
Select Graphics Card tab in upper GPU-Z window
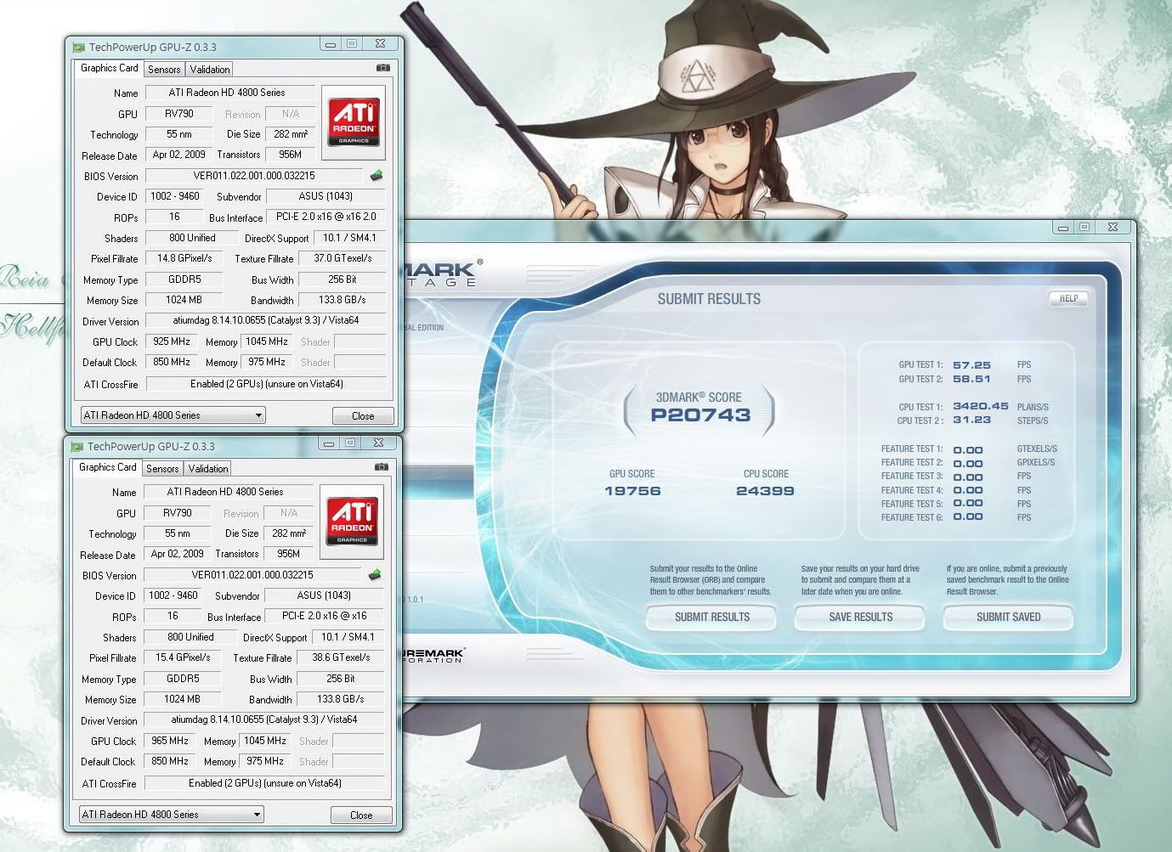coord(109,68)
